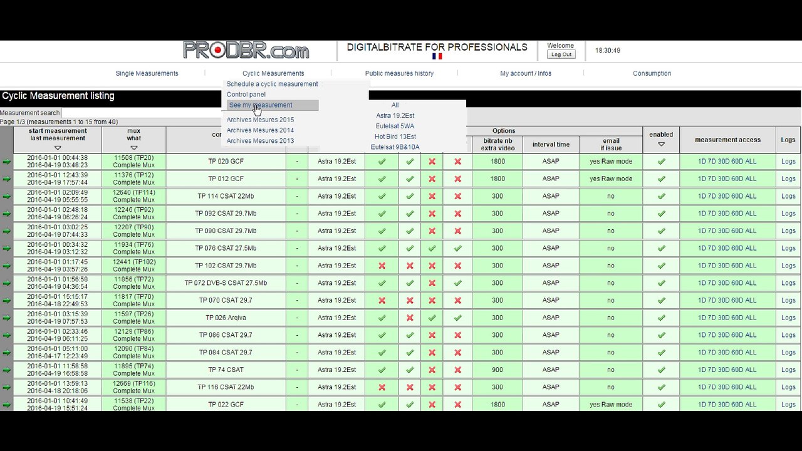
Task: Choose Astra 19.2Est in the satellite submenu
Action: coord(395,116)
